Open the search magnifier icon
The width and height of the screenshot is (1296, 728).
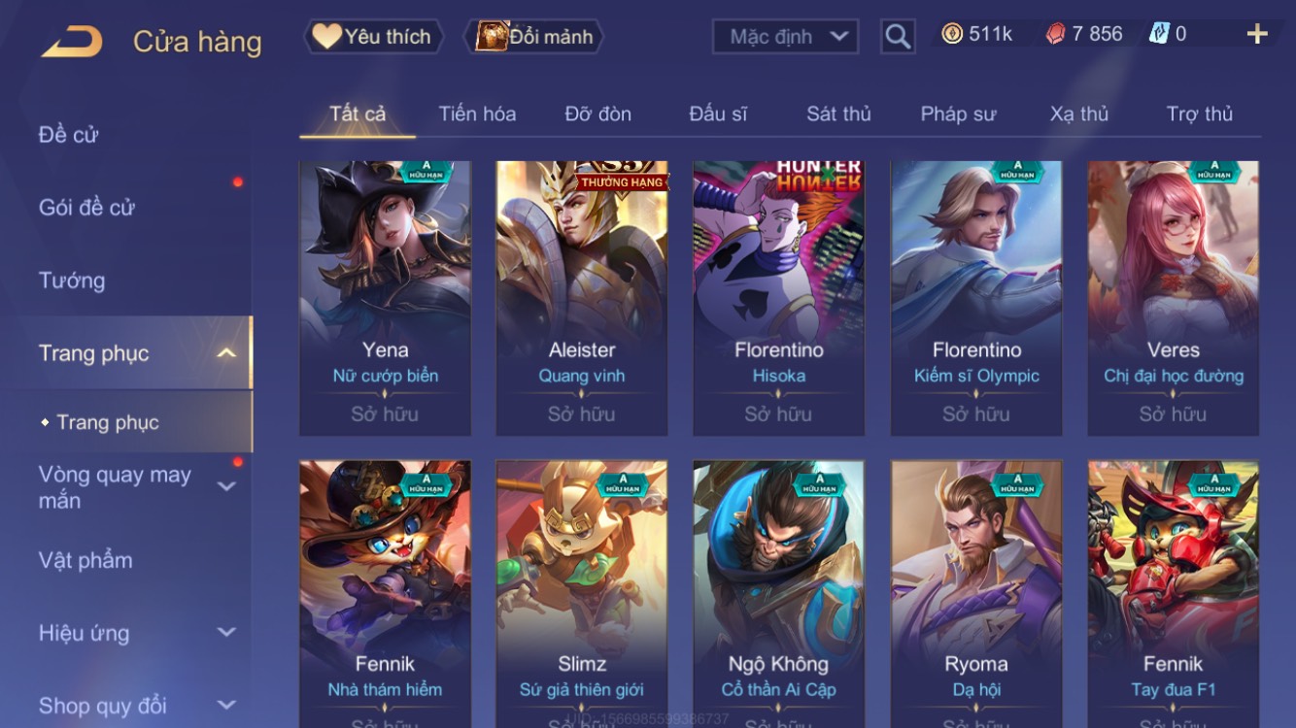(898, 37)
